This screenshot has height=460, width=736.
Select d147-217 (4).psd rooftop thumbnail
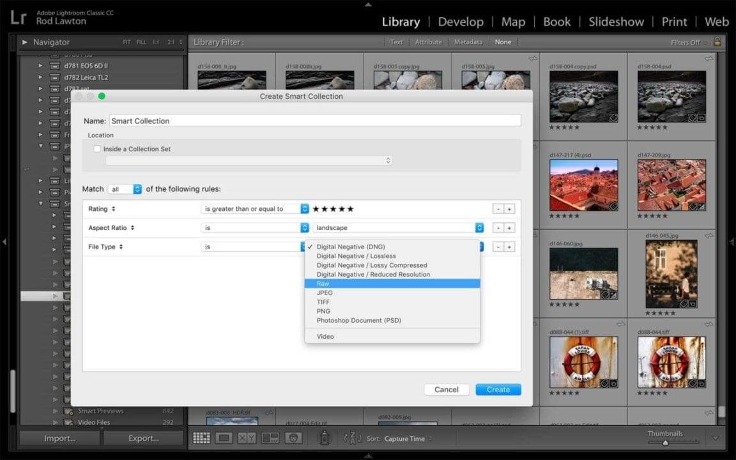pyautogui.click(x=583, y=185)
